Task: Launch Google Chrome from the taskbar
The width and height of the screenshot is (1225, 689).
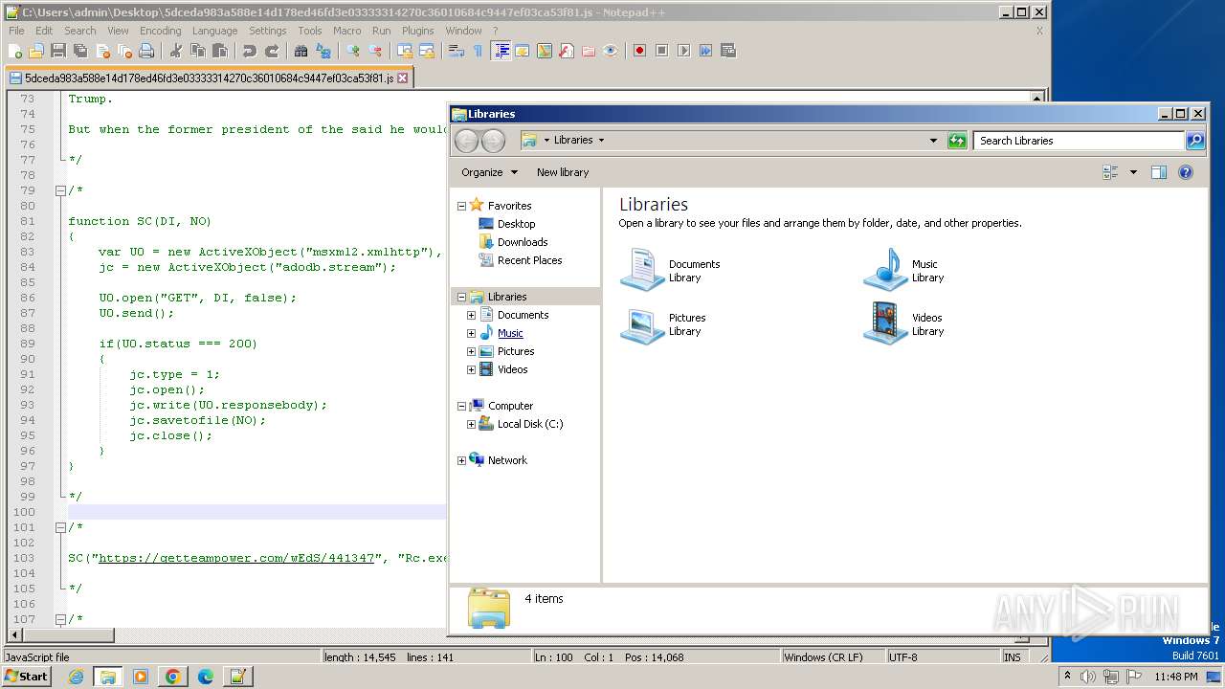Action: [173, 677]
